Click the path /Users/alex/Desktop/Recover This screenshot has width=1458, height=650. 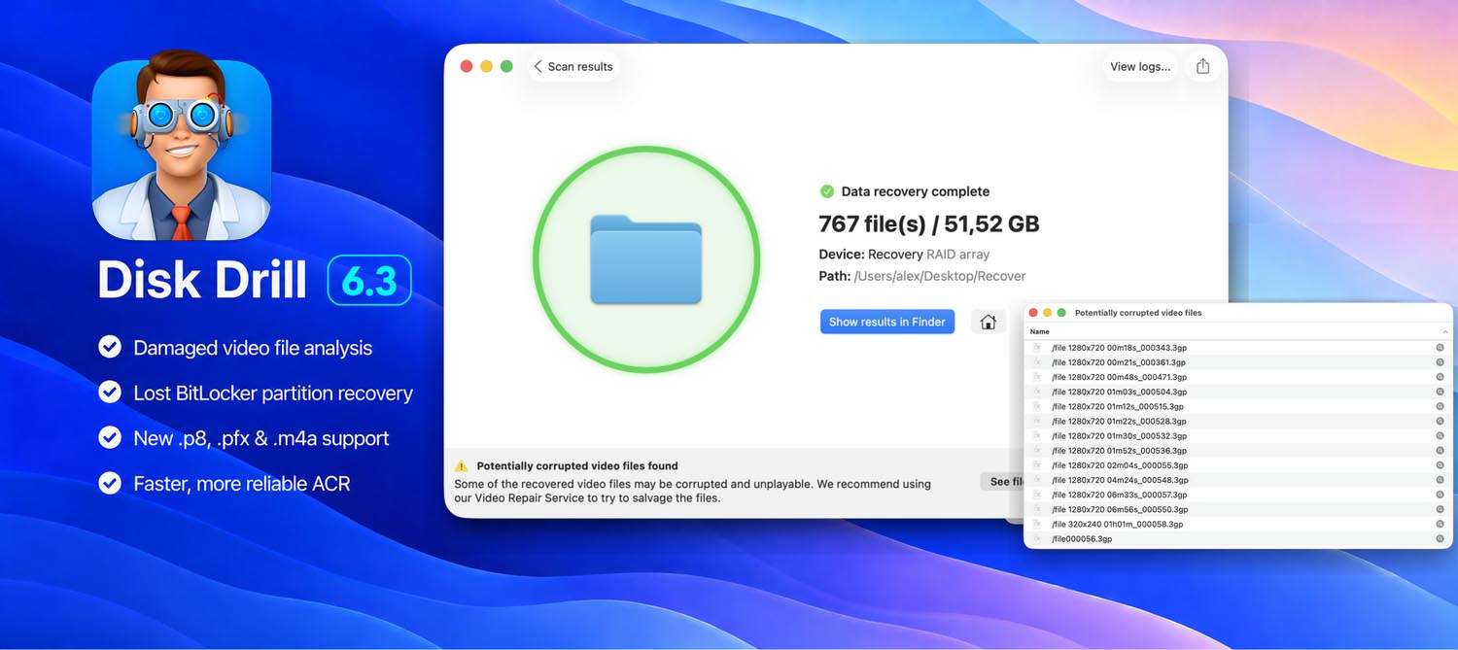[x=939, y=276]
